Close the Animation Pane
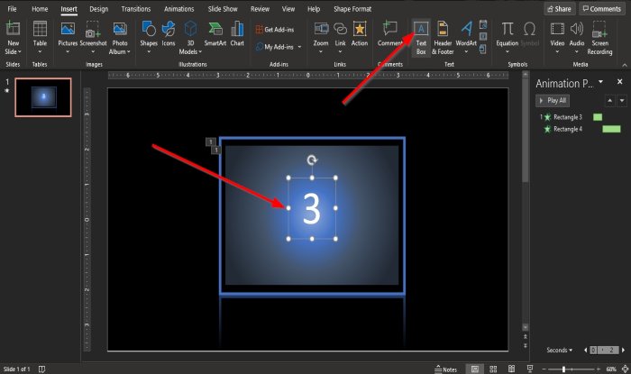Screen dimensions: 631x374 [x=620, y=82]
